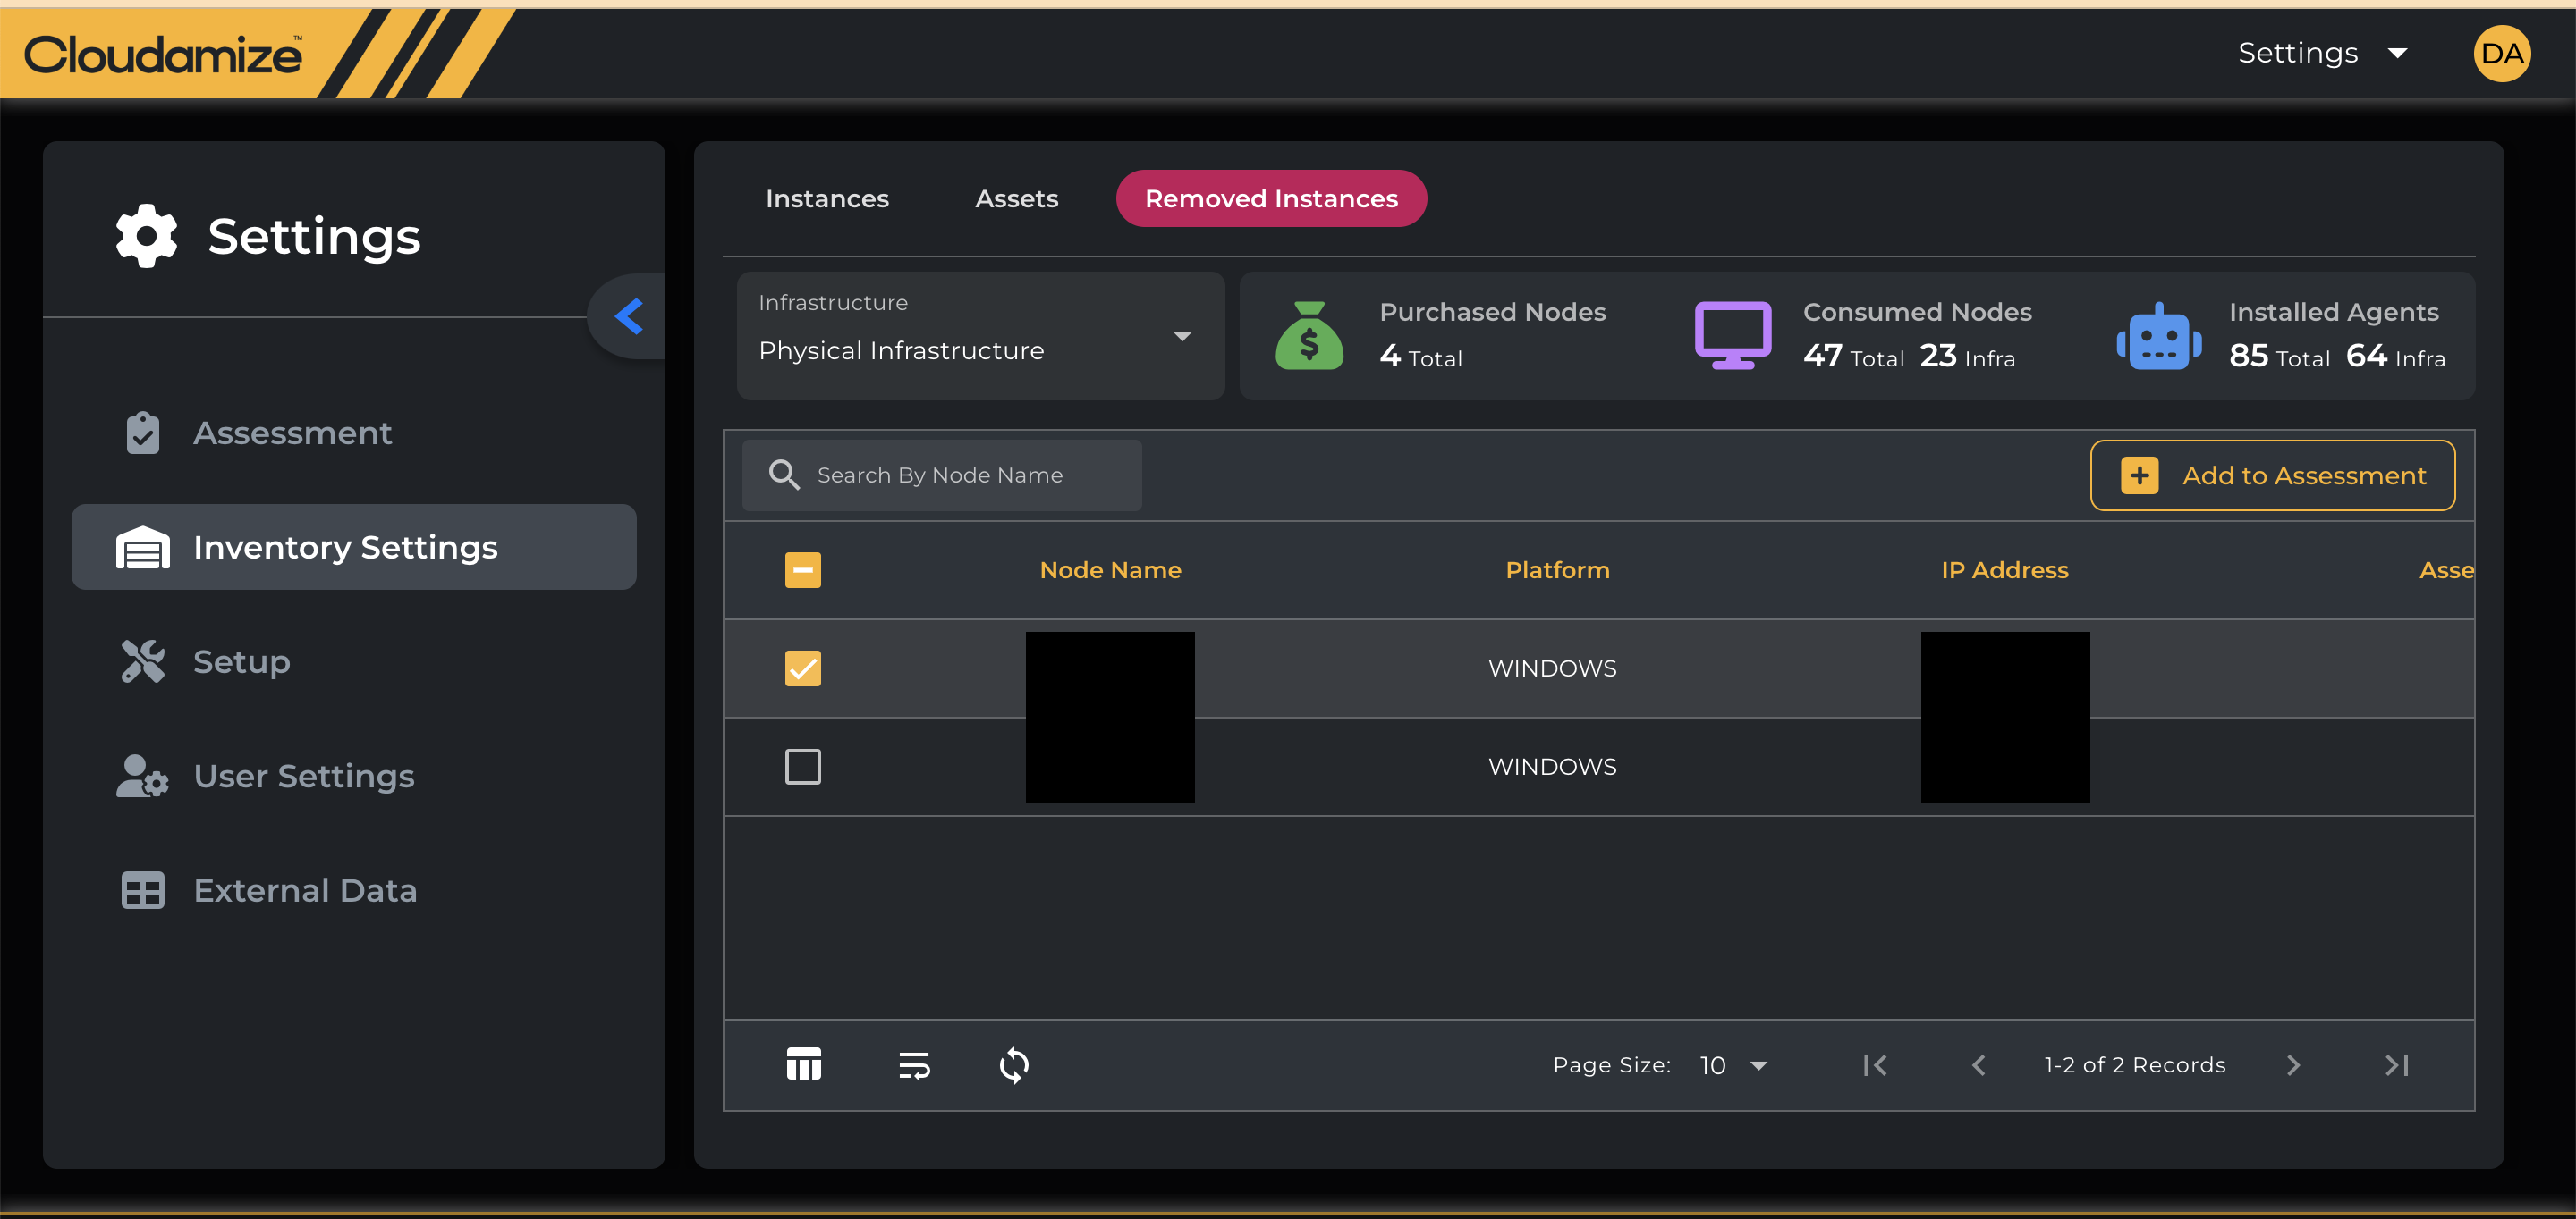Open the Infrastructure dropdown
Screen dimensions: 2576x1219
pos(980,337)
